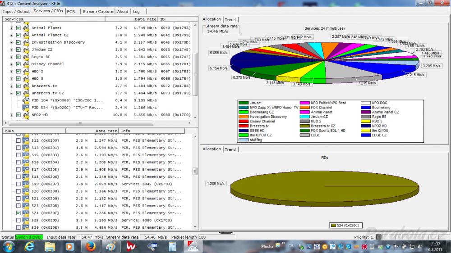The height and width of the screenshot is (253, 451).
Task: Click the Priority color indicator box
Action: tap(379, 237)
